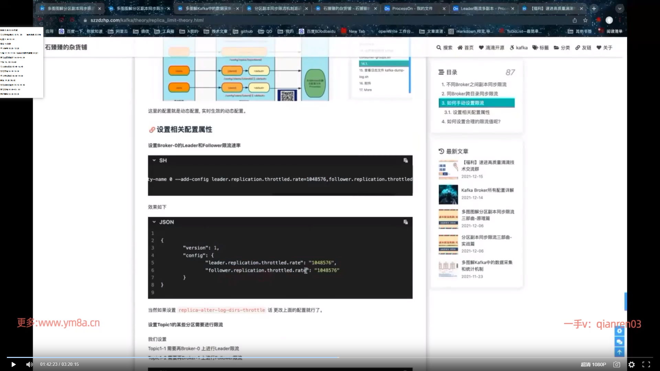The image size is (660, 371).
Task: Click the video play button
Action: [x=13, y=364]
